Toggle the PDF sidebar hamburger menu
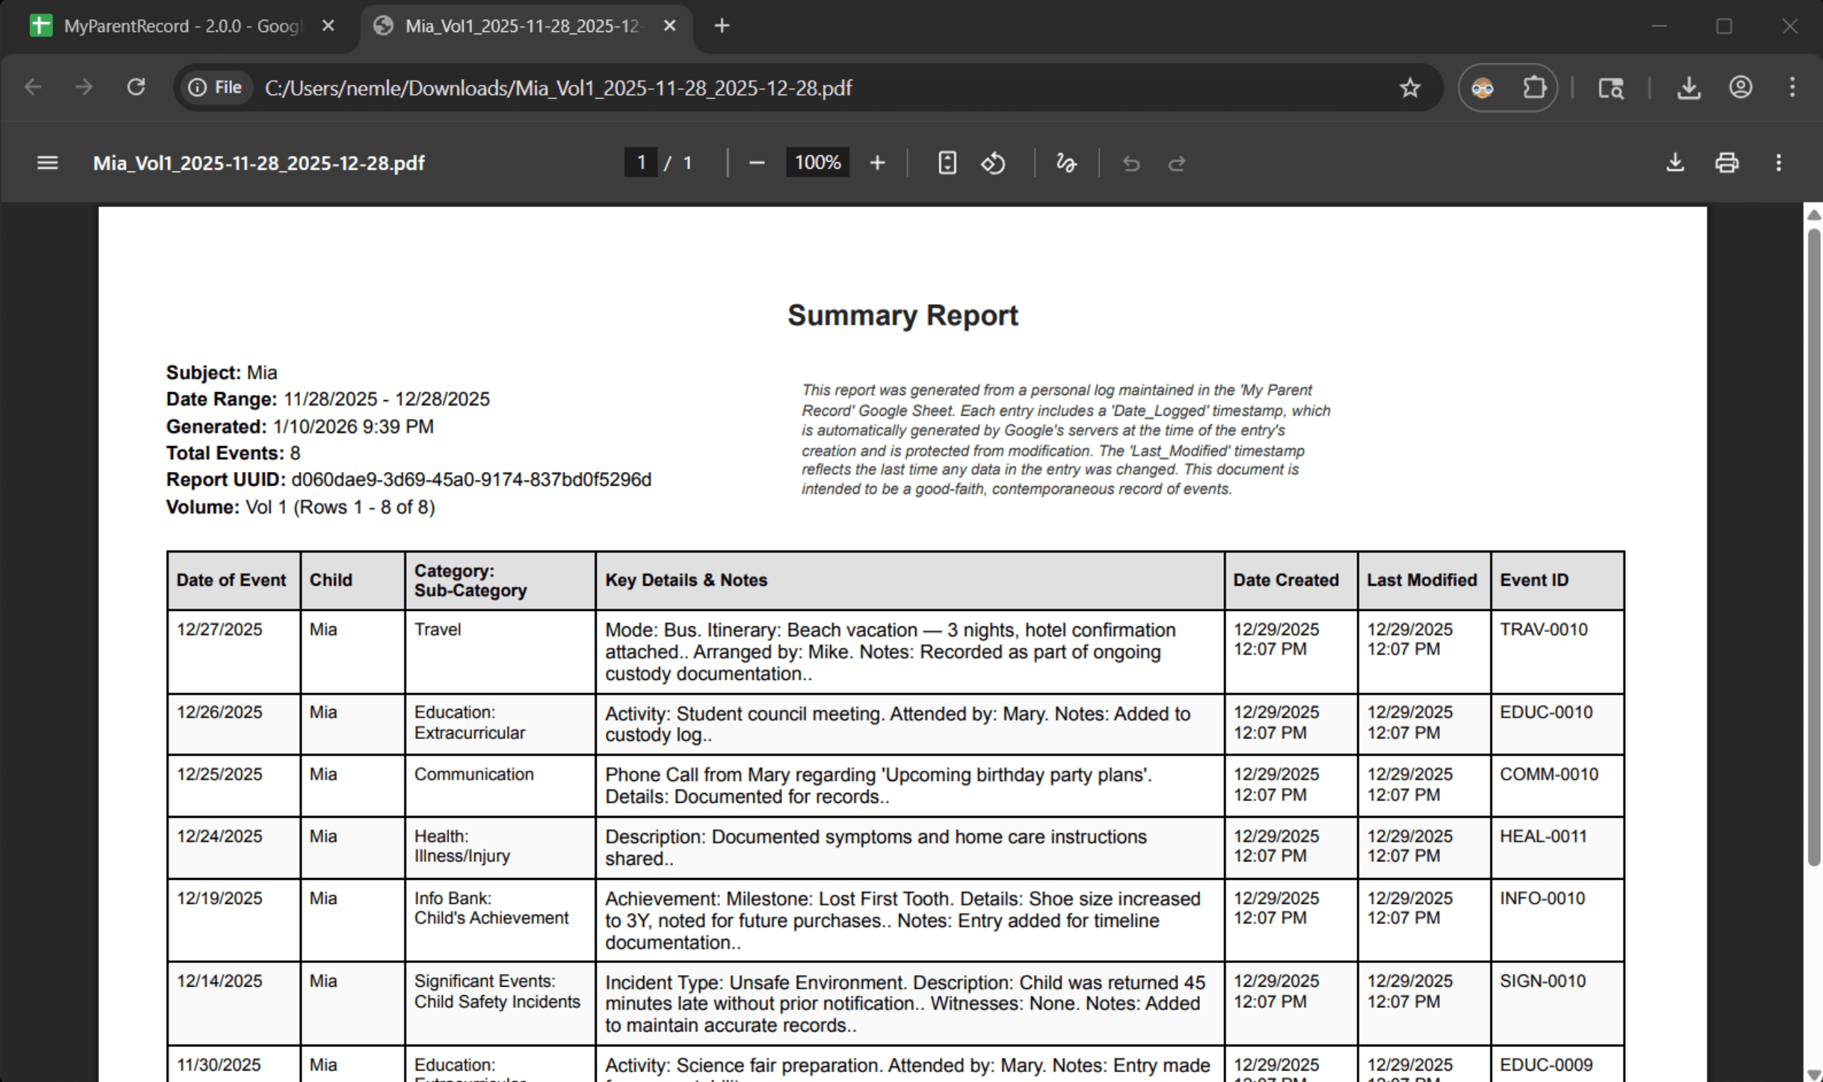 tap(48, 162)
